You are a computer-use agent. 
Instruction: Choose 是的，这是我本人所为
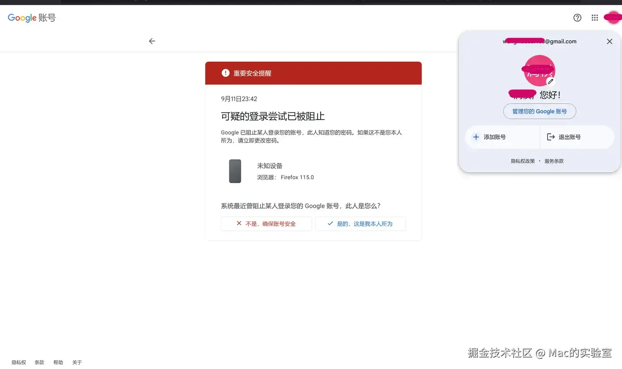[x=360, y=224]
